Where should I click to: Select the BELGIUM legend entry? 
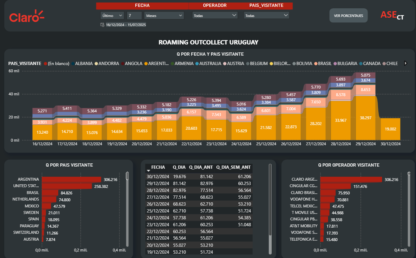257,64
